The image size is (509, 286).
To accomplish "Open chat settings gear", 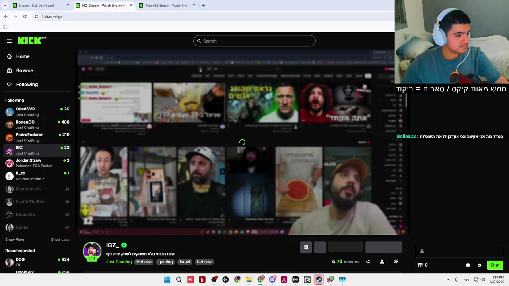I will point(480,265).
